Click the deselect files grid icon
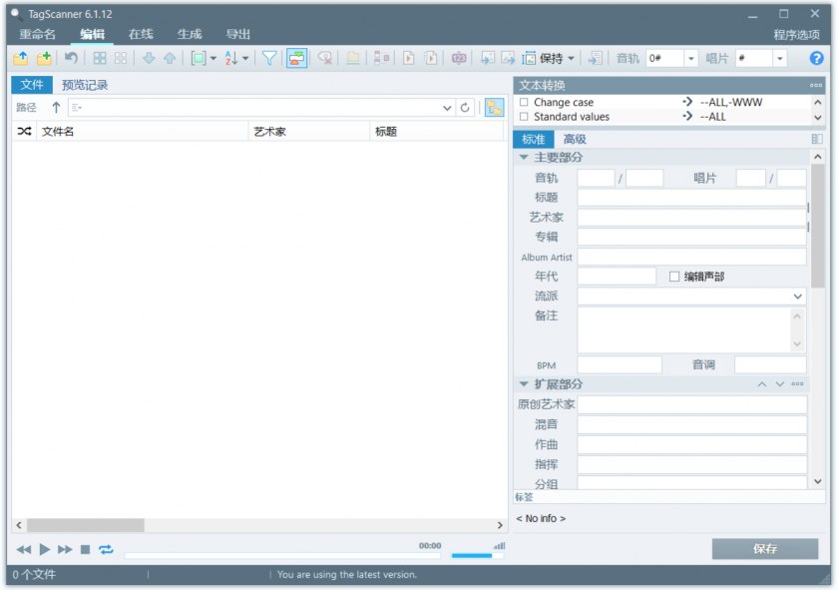 click(121, 58)
